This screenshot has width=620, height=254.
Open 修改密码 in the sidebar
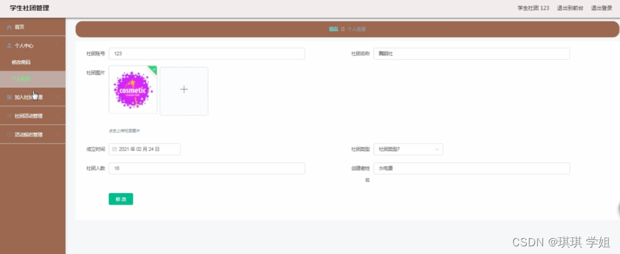[x=33, y=62]
